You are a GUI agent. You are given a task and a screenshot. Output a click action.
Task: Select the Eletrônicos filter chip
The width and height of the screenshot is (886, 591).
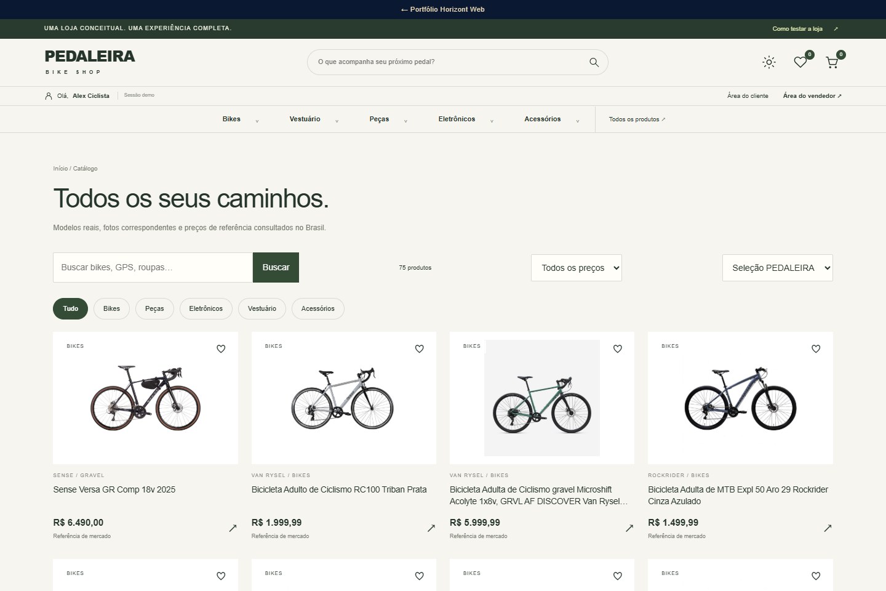[206, 308]
